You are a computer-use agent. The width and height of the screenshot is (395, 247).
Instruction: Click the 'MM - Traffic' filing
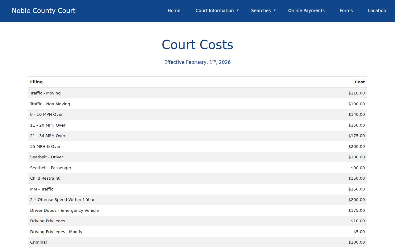(42, 189)
